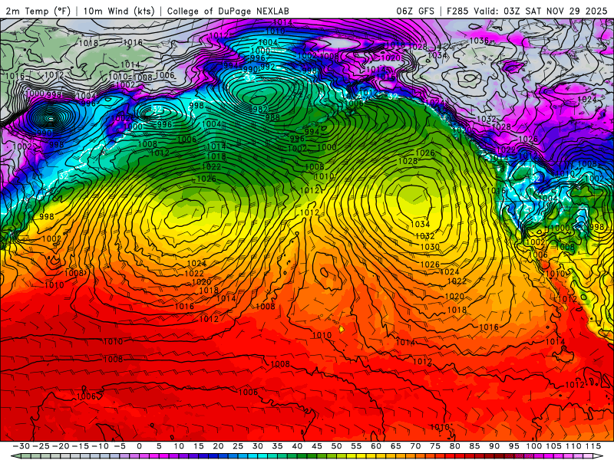Click "College of DuPage NEXLAB" header text
Image resolution: width=614 pixels, height=460 pixels.
tap(228, 11)
